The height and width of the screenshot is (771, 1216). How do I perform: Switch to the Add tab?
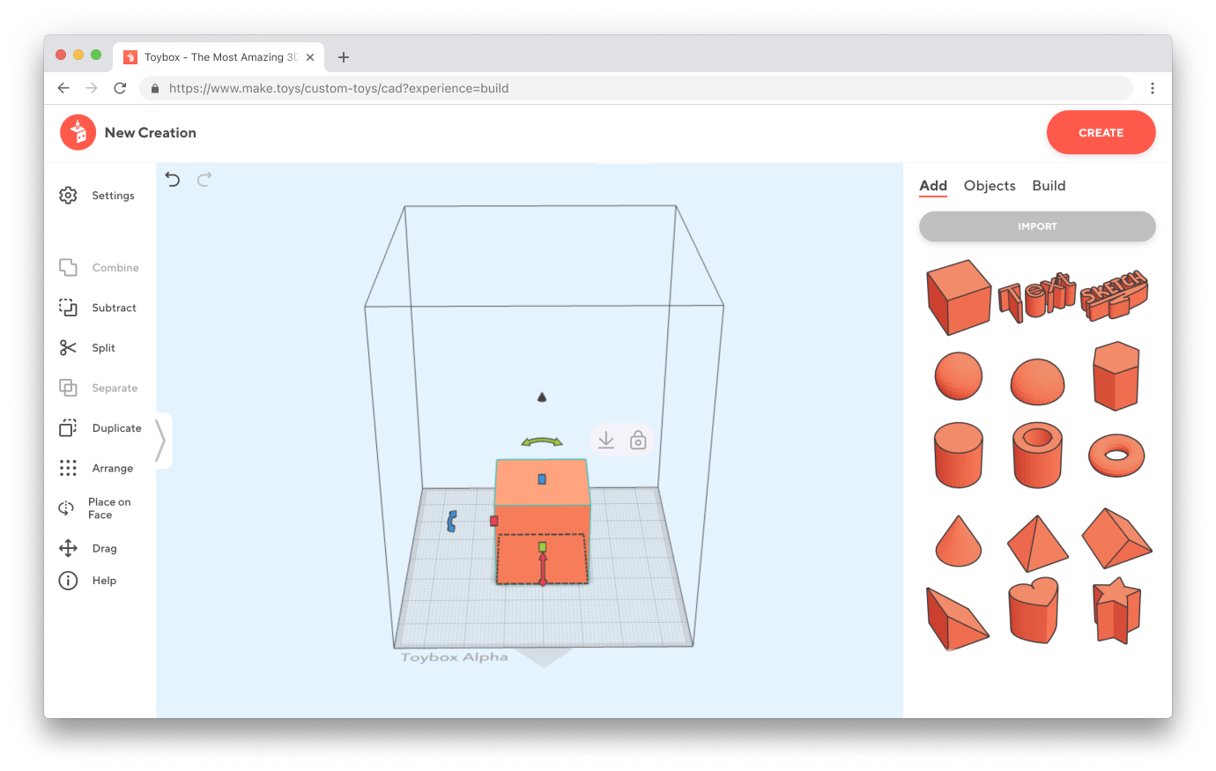coord(933,186)
